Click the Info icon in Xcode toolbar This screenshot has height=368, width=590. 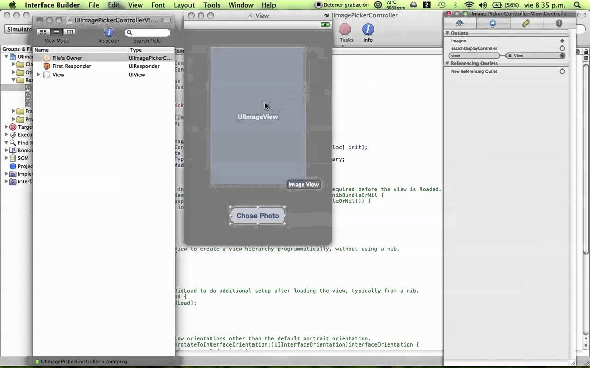(368, 29)
